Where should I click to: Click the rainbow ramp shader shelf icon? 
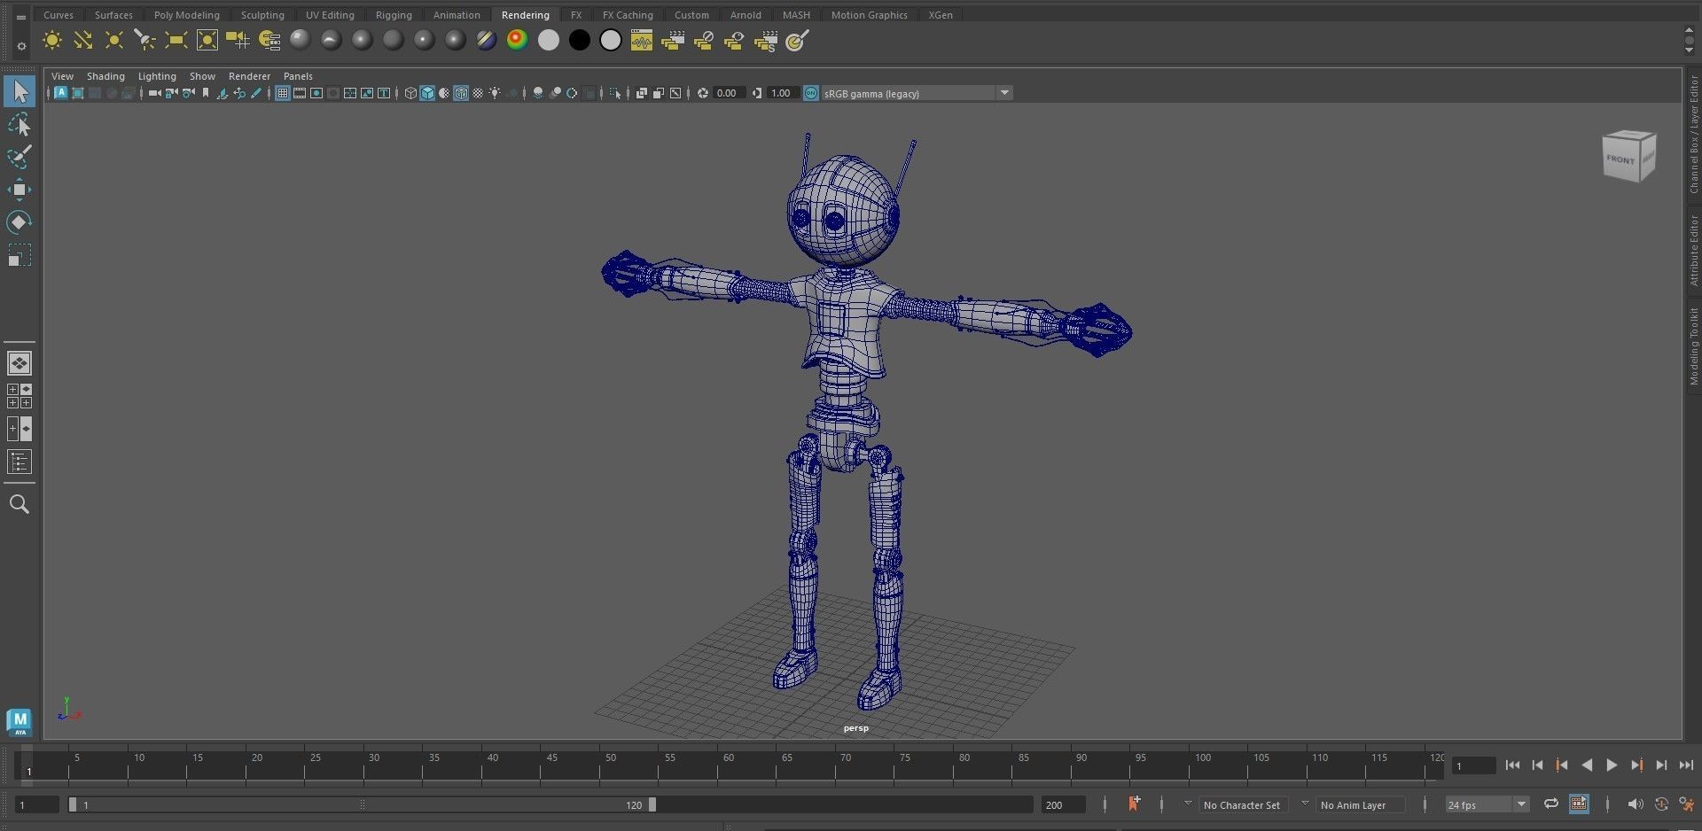[517, 41]
